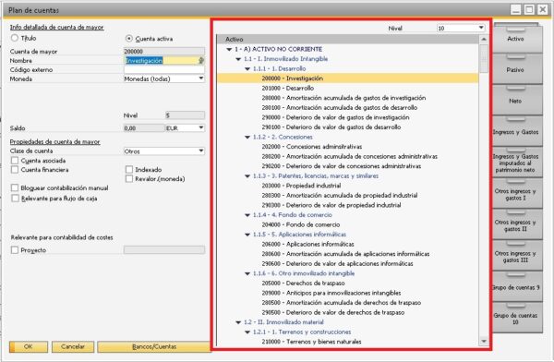The height and width of the screenshot is (362, 554).
Task: Click the Info detallada de cuenta de mayor link
Action: [x=56, y=27]
